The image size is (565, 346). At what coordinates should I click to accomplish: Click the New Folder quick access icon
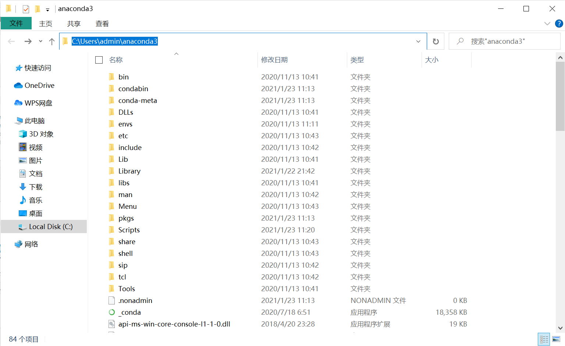[x=38, y=8]
